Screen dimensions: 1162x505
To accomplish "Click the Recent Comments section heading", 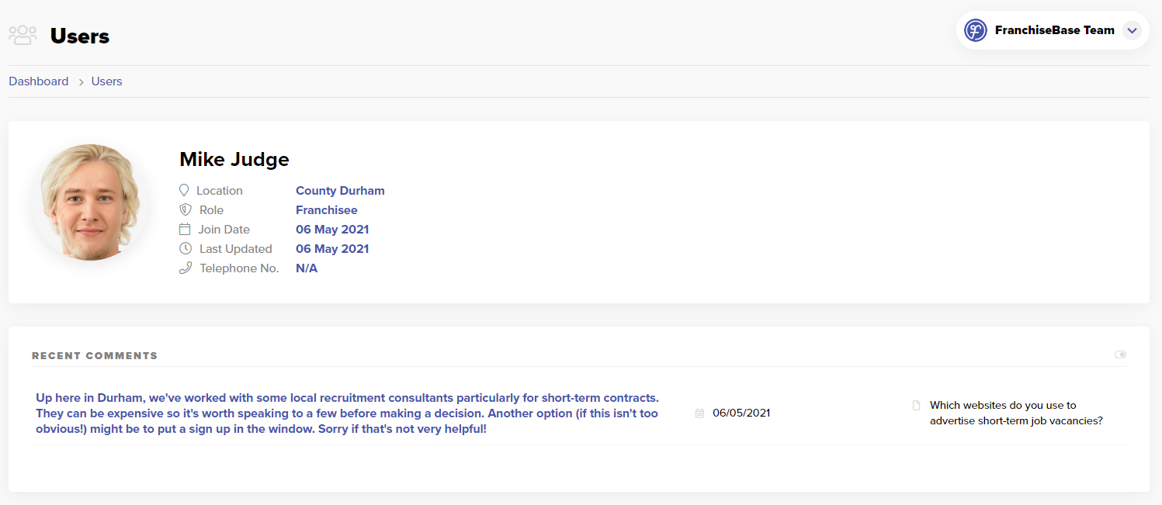I will tap(95, 356).
